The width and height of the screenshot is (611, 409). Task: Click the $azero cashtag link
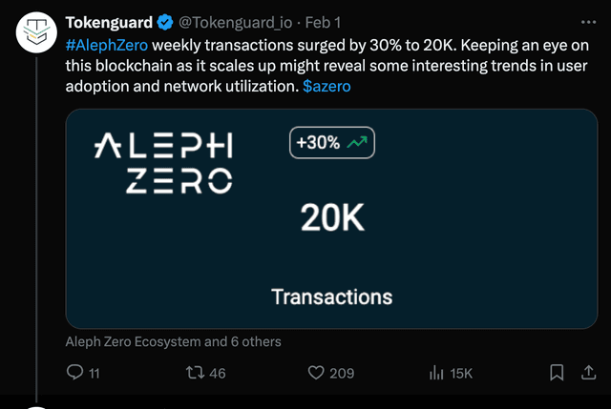(x=327, y=86)
